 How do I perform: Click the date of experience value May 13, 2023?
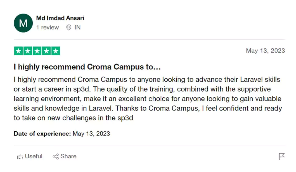coord(91,134)
